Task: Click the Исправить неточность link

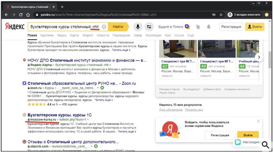Action: click(237, 89)
